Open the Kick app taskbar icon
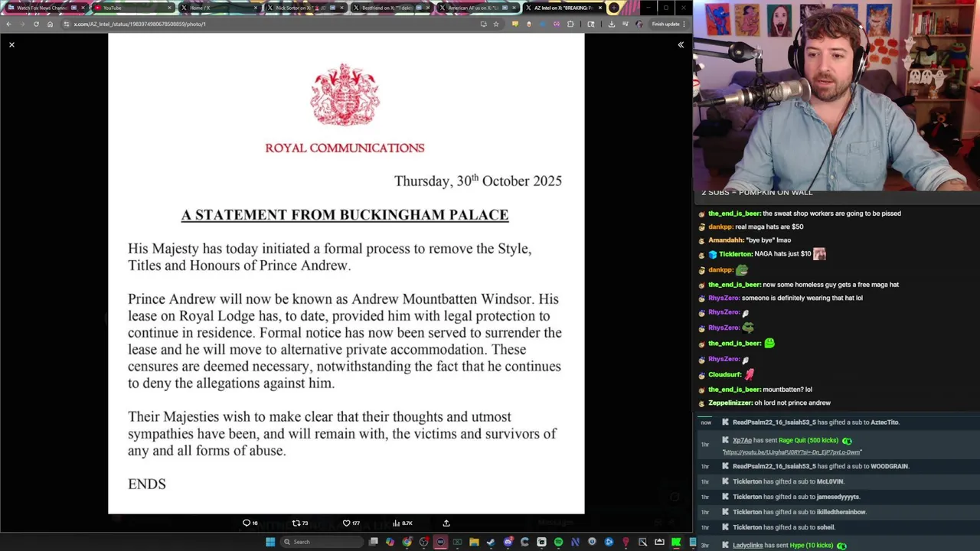 coord(676,542)
